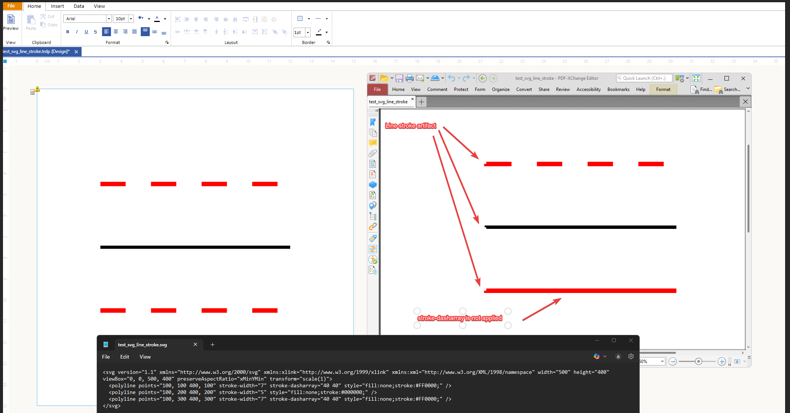Apply the border color pen swatch
This screenshot has width=790, height=413.
click(x=319, y=32)
